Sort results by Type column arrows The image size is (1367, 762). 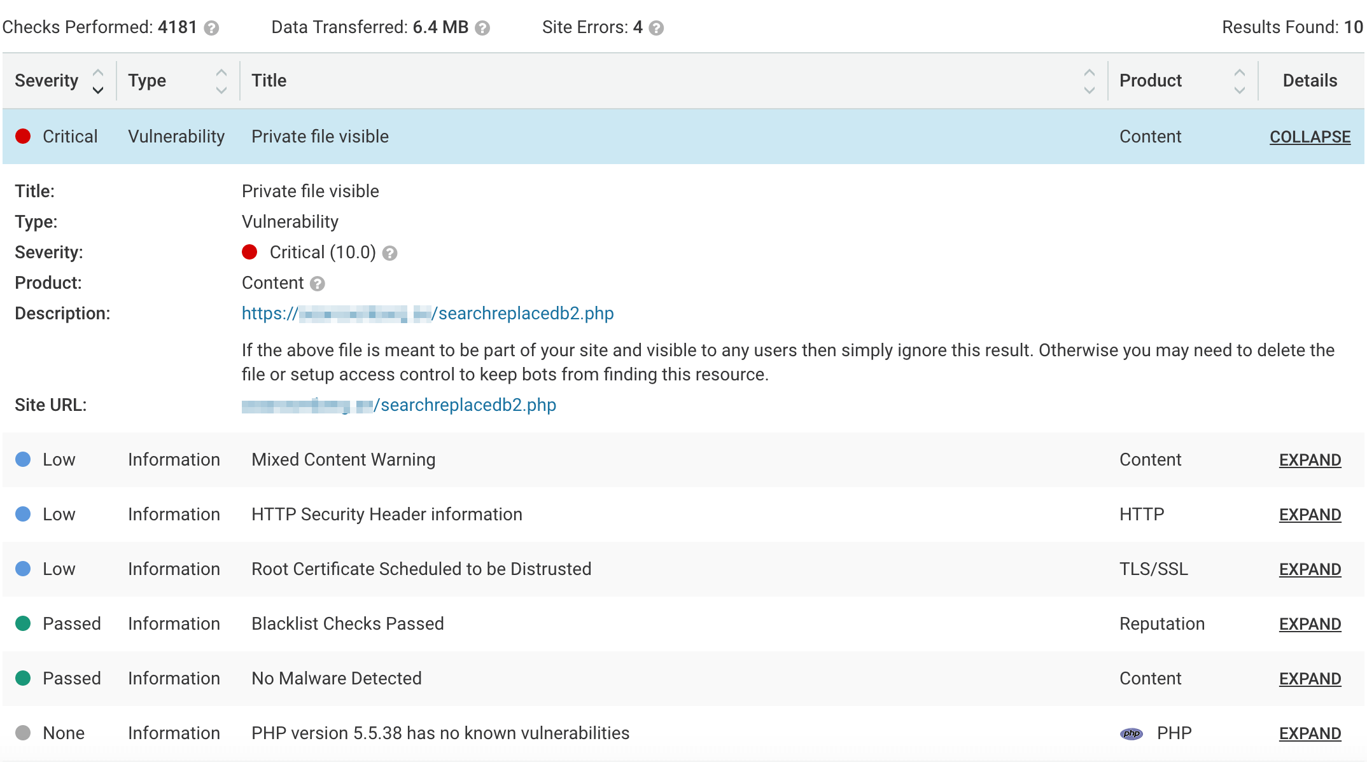point(221,81)
